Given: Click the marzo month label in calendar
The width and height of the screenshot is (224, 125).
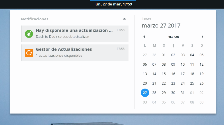Looking at the screenshot, I should [173, 37].
